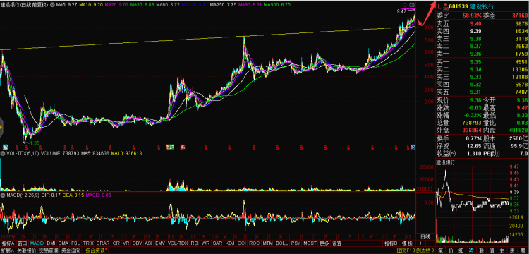Click the 笔 (tick detail) icon in bottom bar

[441, 250]
